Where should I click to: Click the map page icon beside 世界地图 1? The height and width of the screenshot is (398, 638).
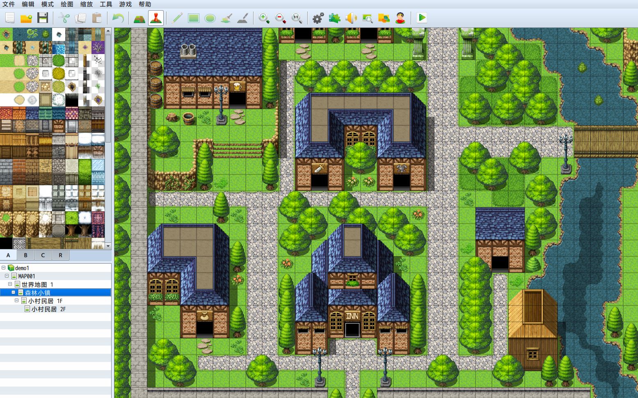click(17, 284)
